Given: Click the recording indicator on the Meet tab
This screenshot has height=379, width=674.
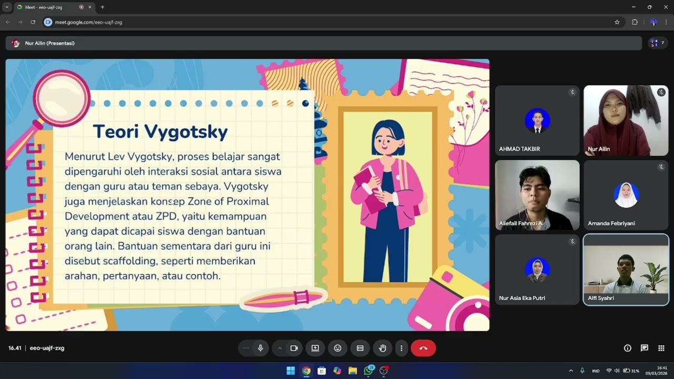Looking at the screenshot, I should (81, 7).
